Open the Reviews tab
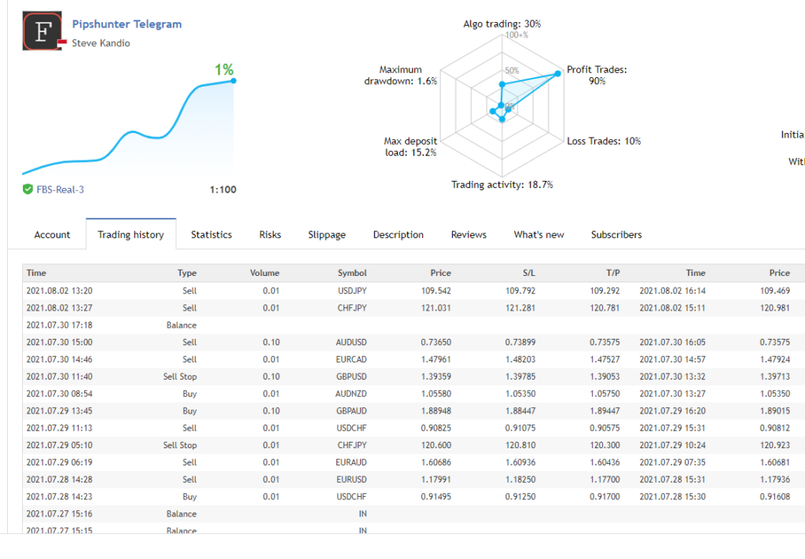Screen dimensions: 805x559 click(x=469, y=234)
